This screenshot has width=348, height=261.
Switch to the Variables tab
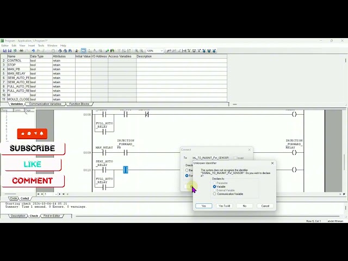pyautogui.click(x=17, y=104)
